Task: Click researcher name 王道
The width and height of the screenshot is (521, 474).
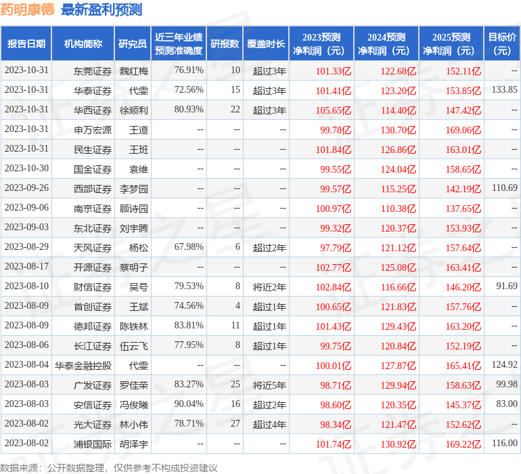Action: point(139,130)
